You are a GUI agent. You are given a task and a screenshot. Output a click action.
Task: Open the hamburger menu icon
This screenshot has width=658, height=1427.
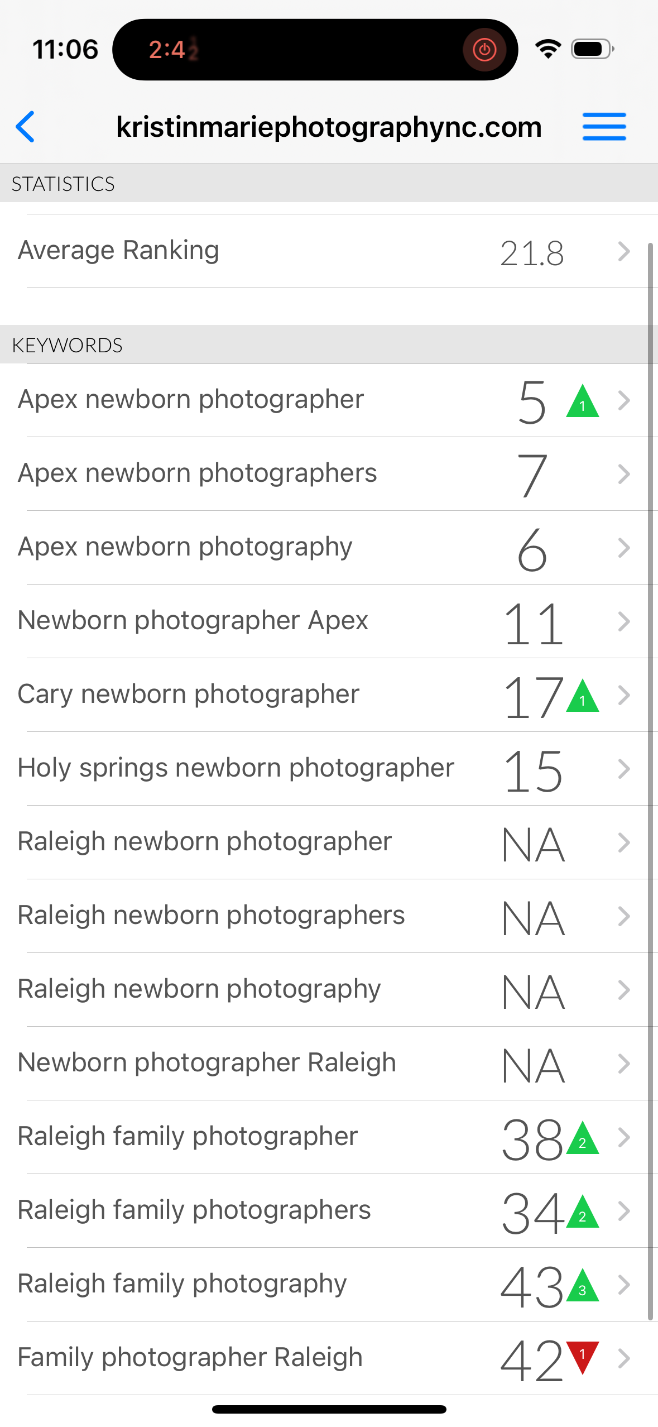pos(604,127)
